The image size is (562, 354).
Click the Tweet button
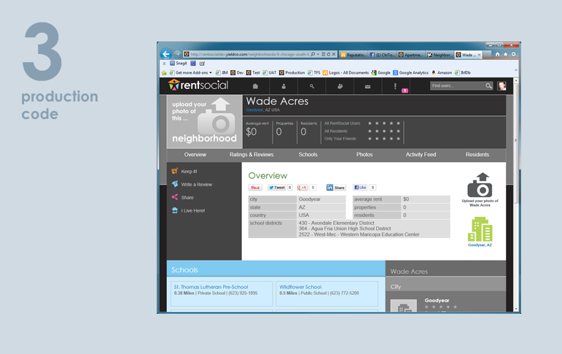[x=278, y=188]
